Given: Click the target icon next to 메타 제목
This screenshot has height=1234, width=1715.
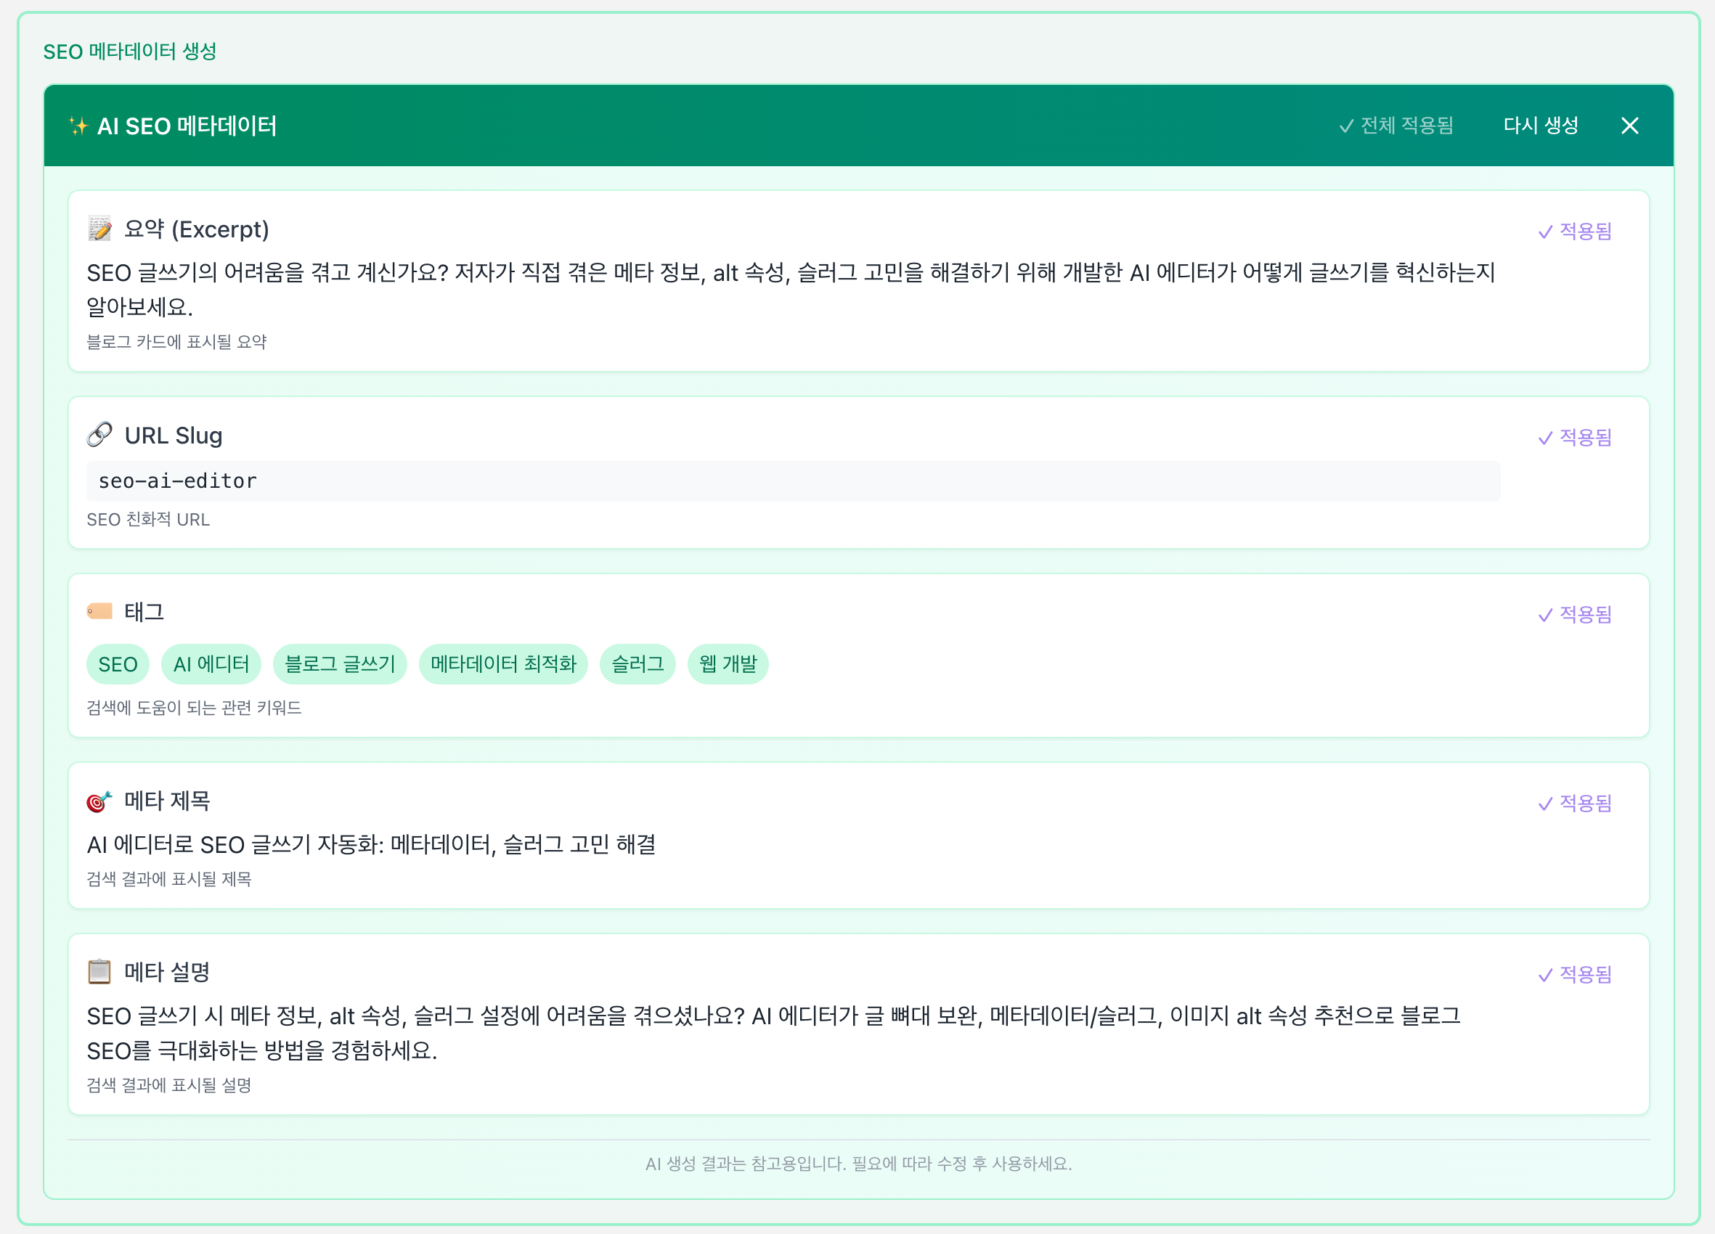Looking at the screenshot, I should (99, 801).
